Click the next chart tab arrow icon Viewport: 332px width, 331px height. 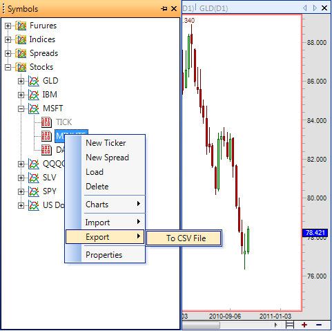coord(315,8)
